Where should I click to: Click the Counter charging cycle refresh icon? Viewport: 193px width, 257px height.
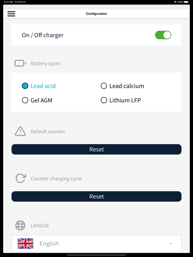coord(20,178)
